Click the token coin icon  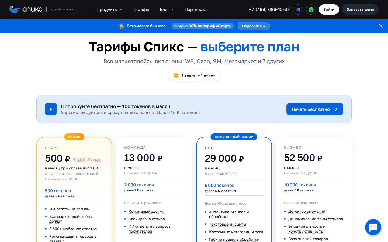176,76
